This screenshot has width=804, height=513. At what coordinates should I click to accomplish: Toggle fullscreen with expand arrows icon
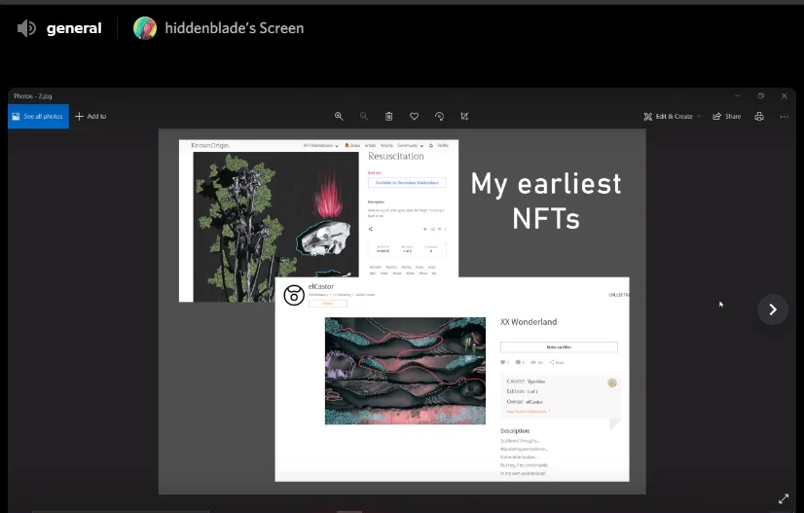pos(784,498)
